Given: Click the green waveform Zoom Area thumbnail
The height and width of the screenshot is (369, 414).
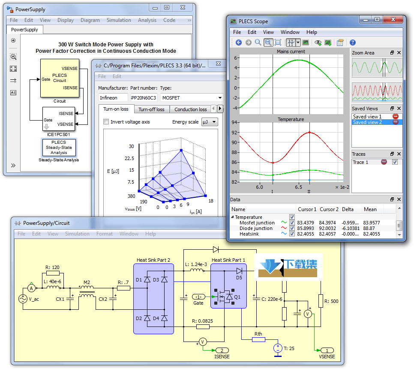Looking at the screenshot, I should 377,67.
